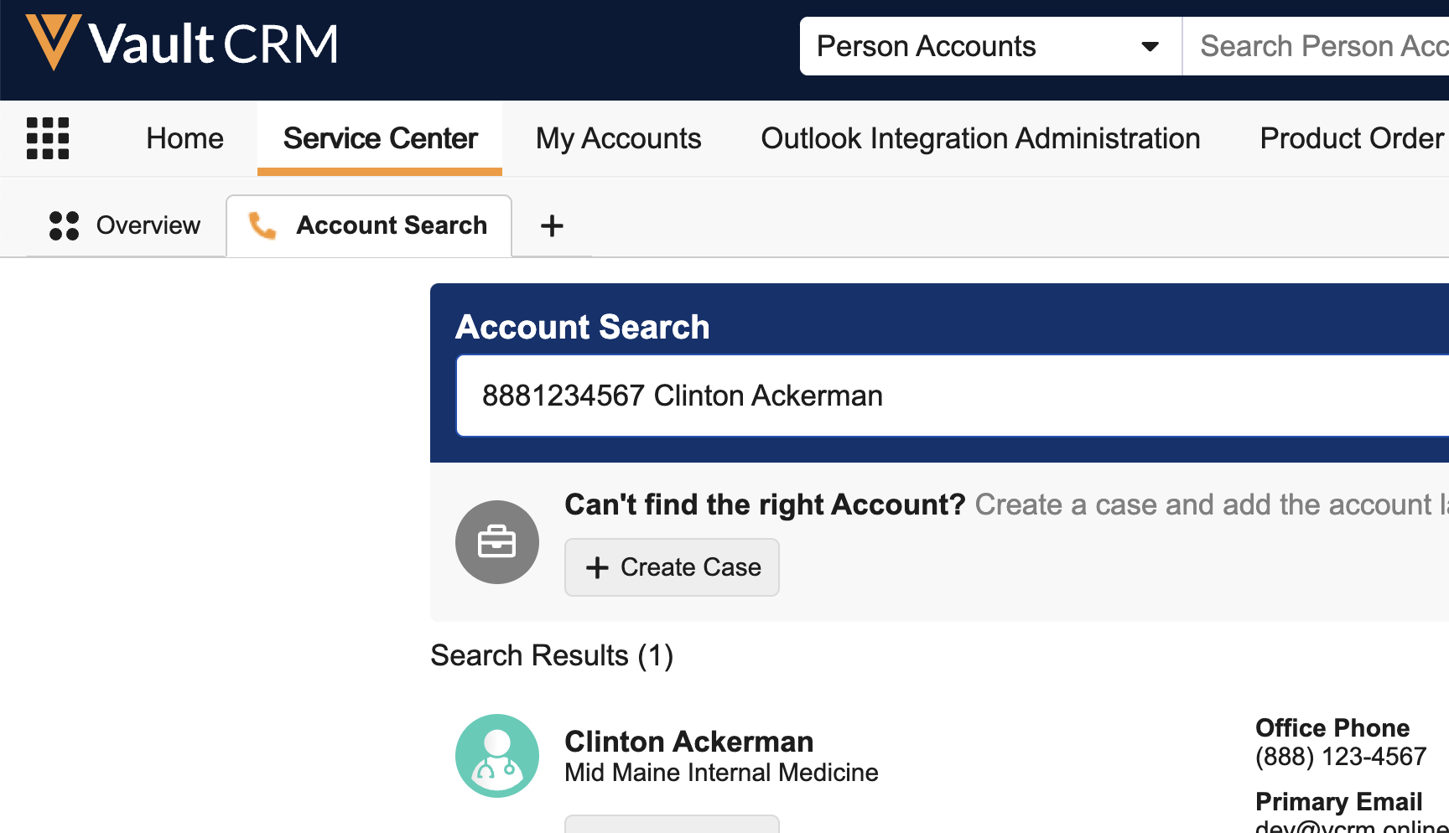The height and width of the screenshot is (833, 1449).
Task: Add a new subtab with the plus icon
Action: tap(552, 225)
